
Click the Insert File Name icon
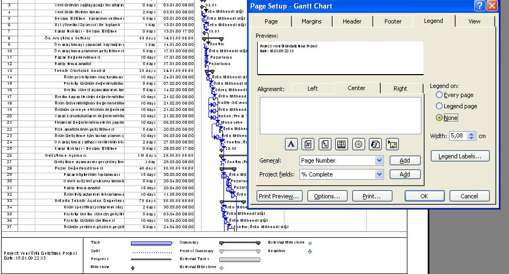(x=375, y=144)
